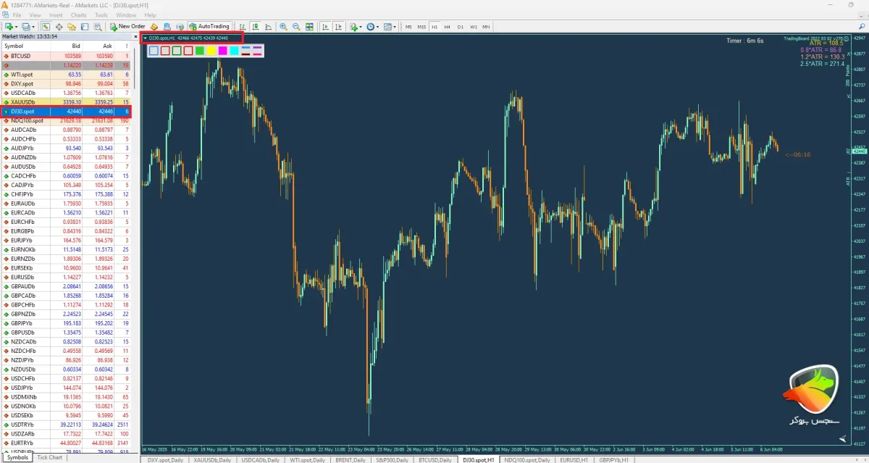Image resolution: width=869 pixels, height=463 pixels.
Task: Switch chart to bar chart style
Action: point(242,26)
